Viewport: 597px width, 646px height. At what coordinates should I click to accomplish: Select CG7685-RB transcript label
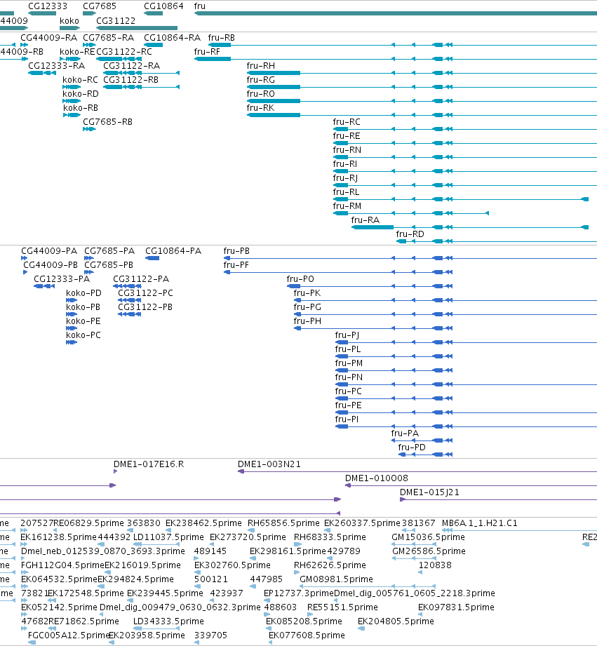(x=107, y=121)
